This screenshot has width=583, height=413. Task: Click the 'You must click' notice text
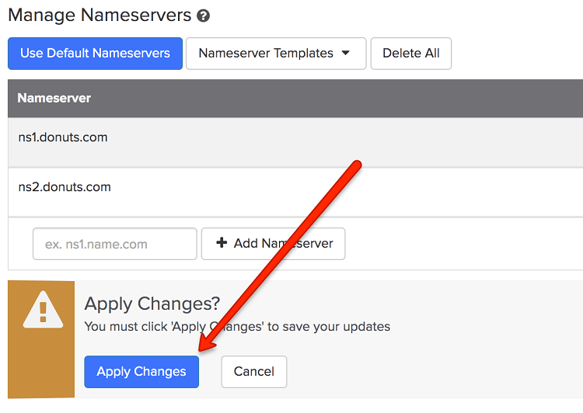coord(237,327)
